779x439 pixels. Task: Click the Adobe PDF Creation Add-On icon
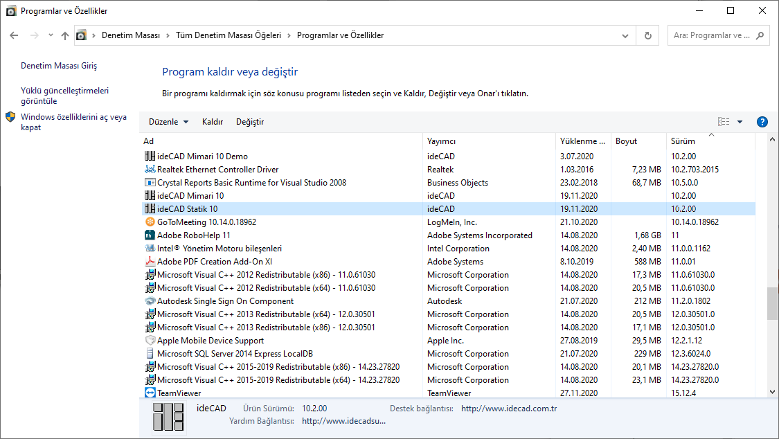[x=150, y=262]
